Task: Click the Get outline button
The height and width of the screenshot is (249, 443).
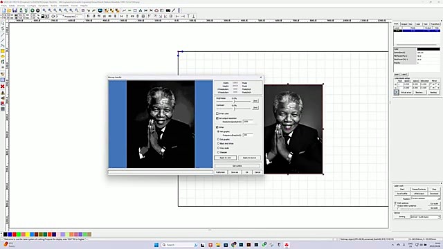Action: tap(237, 166)
